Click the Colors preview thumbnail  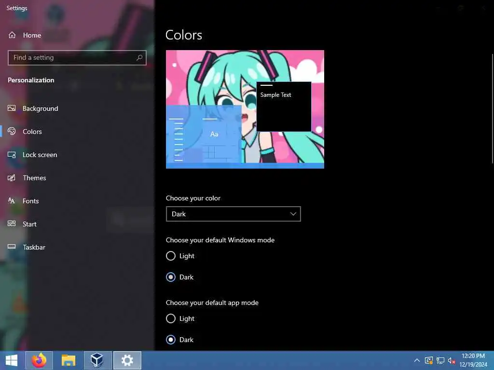tap(245, 109)
